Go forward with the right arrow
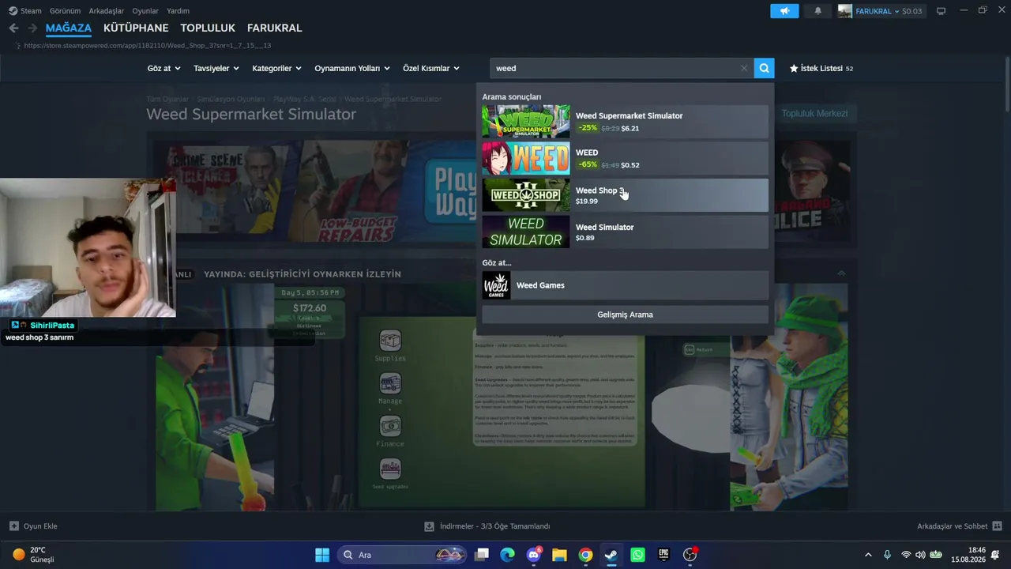The width and height of the screenshot is (1011, 569). [32, 28]
